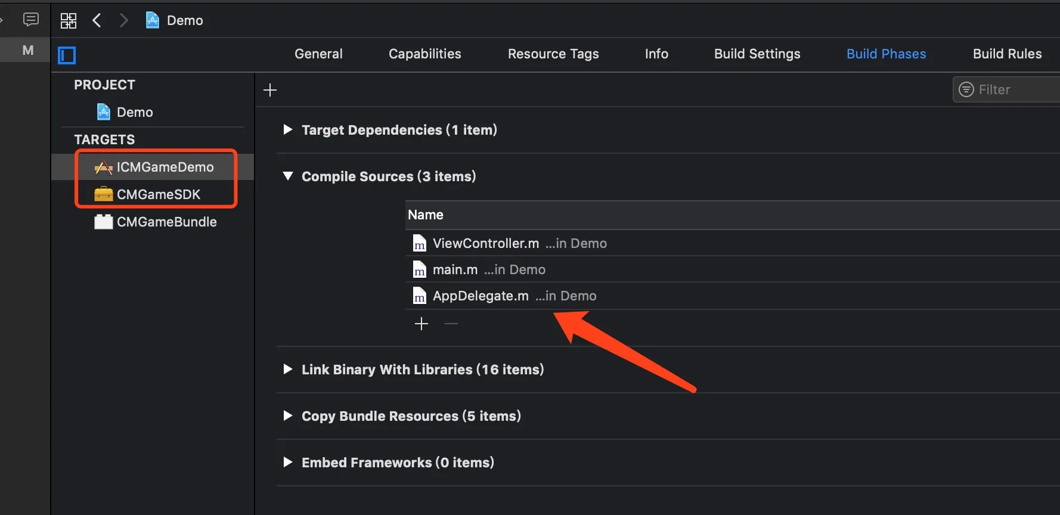Collapse Compile Sources section
The image size is (1060, 515).
tap(288, 176)
